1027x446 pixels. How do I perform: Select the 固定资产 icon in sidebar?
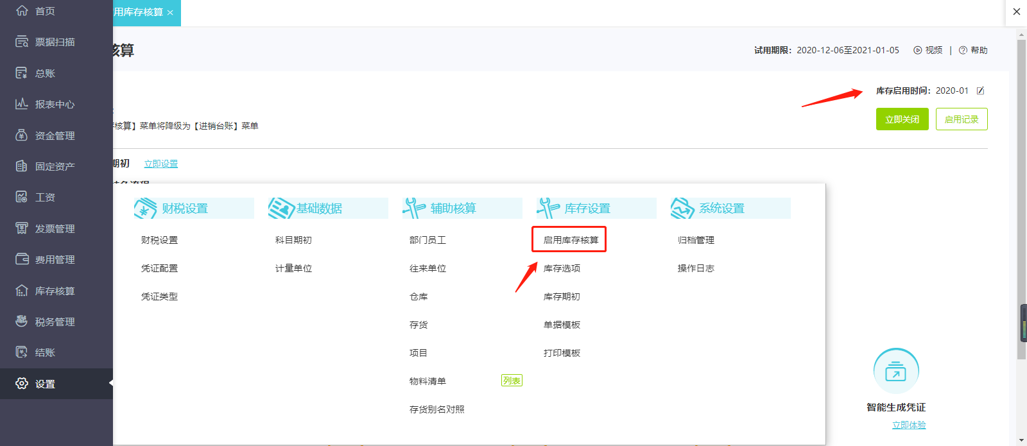point(22,166)
